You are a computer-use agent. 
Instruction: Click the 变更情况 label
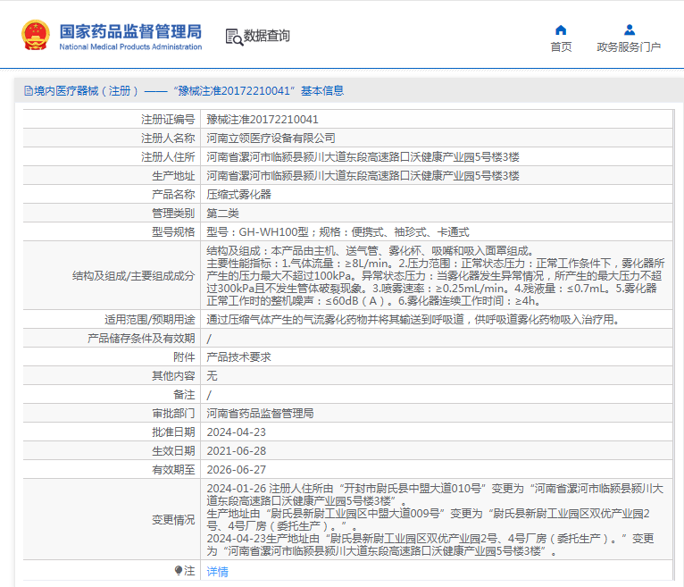(x=173, y=520)
